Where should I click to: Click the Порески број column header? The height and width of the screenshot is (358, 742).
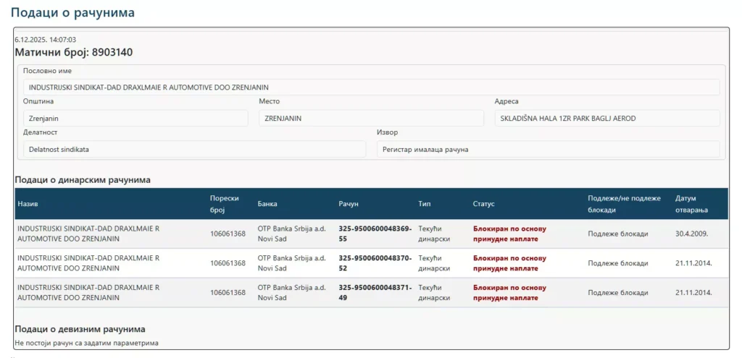tap(225, 204)
